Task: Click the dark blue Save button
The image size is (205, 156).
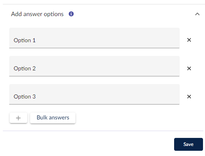Action: click(x=189, y=144)
